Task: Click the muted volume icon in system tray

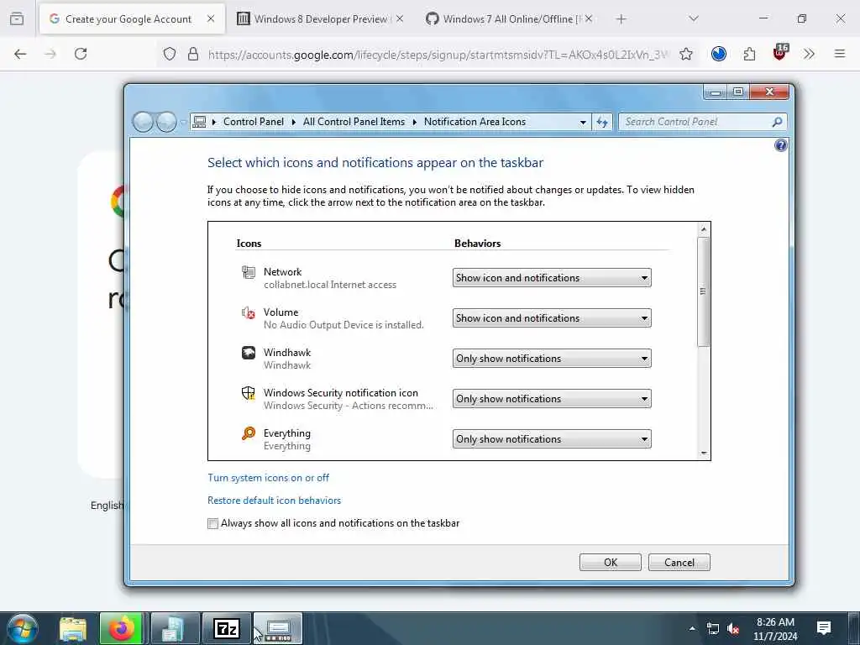Action: (x=732, y=629)
